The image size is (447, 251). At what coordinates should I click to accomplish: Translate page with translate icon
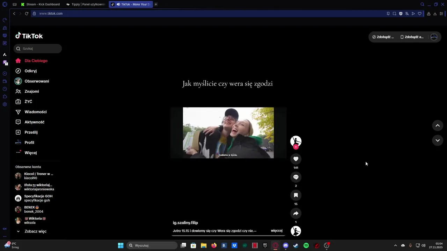(x=407, y=14)
